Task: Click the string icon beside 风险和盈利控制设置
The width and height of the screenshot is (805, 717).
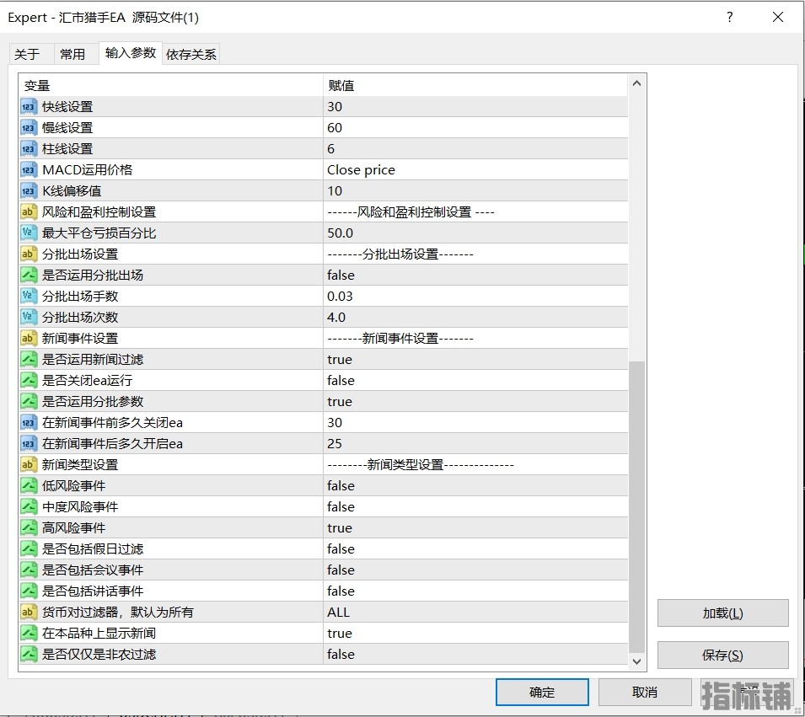Action: (x=29, y=212)
